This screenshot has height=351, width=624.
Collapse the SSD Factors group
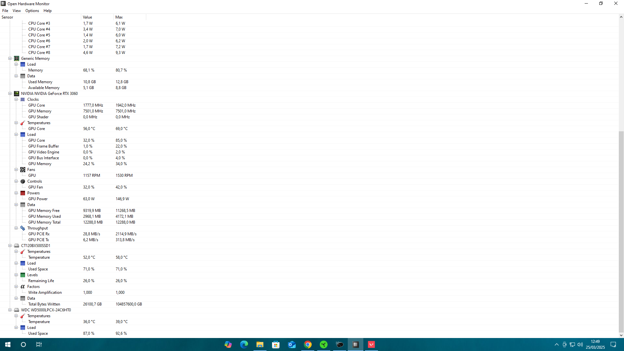click(16, 287)
